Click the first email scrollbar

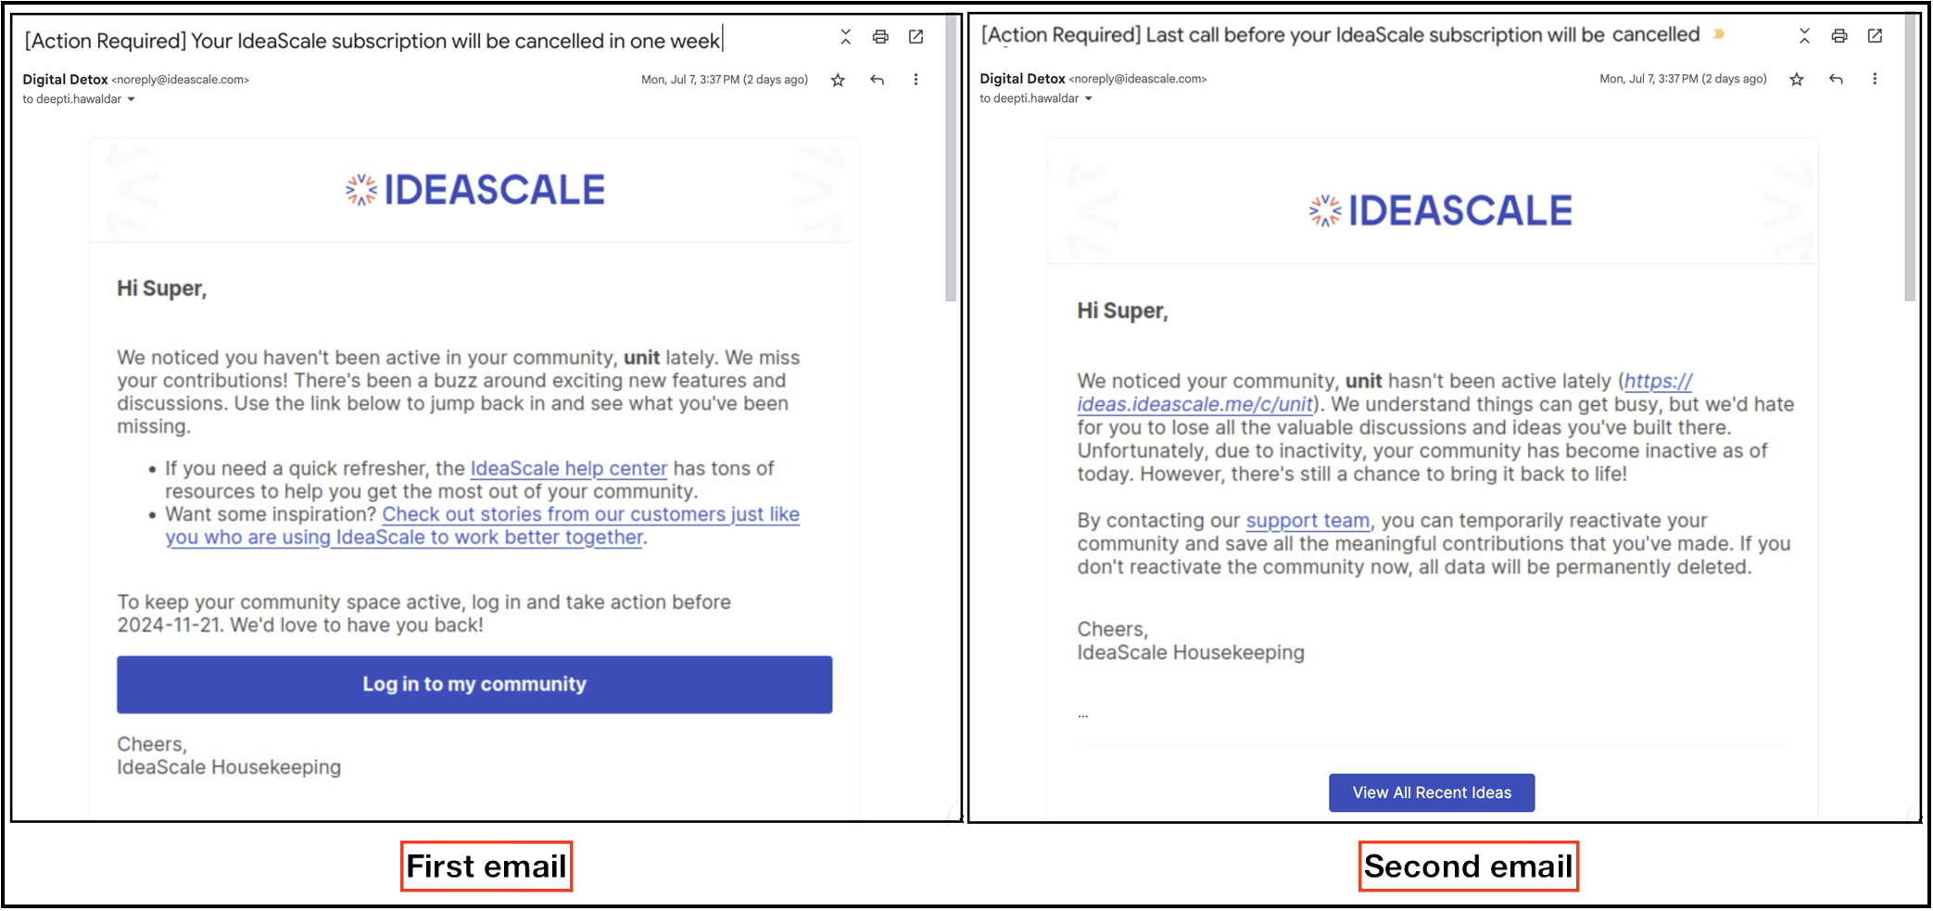951,158
